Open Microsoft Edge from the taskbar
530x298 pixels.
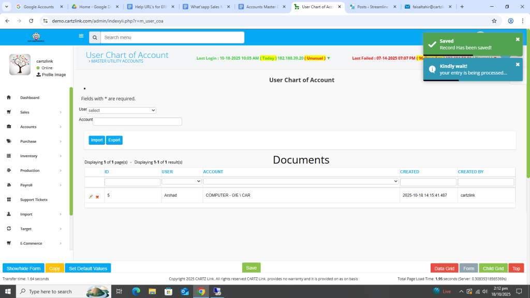coord(136,291)
